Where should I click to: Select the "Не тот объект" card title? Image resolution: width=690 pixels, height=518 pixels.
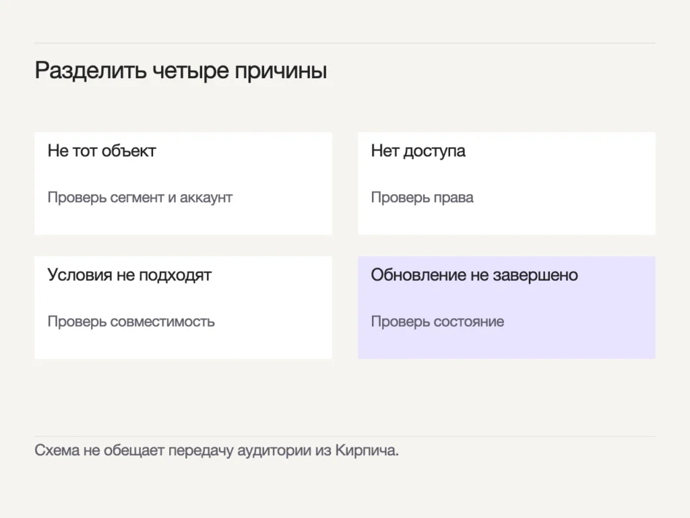(102, 151)
